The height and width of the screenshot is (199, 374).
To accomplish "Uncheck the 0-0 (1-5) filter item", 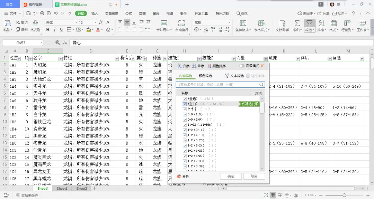I will [185, 114].
